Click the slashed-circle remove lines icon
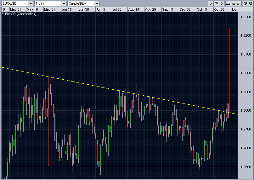Viewport: 254px width, 180px height. coord(222,3)
